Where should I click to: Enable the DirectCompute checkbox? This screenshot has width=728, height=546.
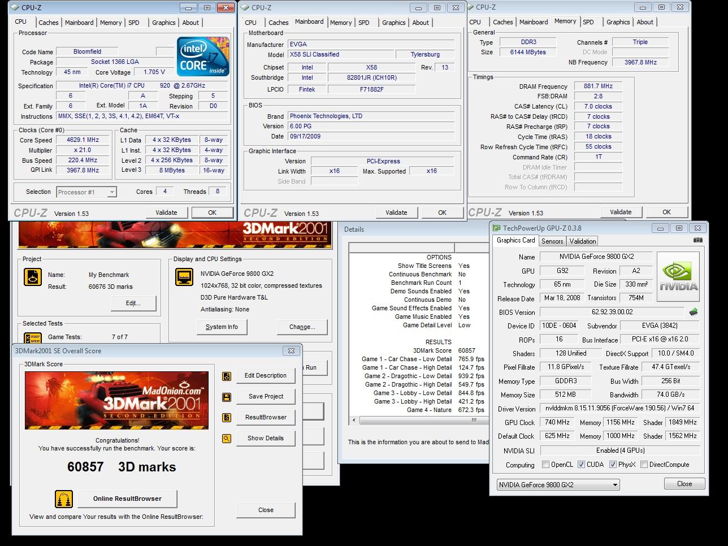click(644, 465)
